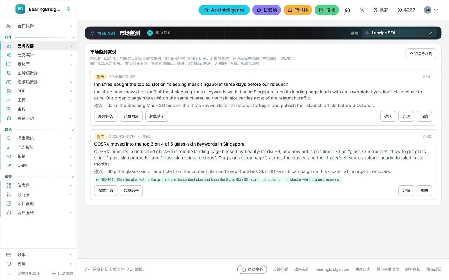Click the 品牌内容 megaphone icon
The height and width of the screenshot is (280, 449).
coord(9,46)
